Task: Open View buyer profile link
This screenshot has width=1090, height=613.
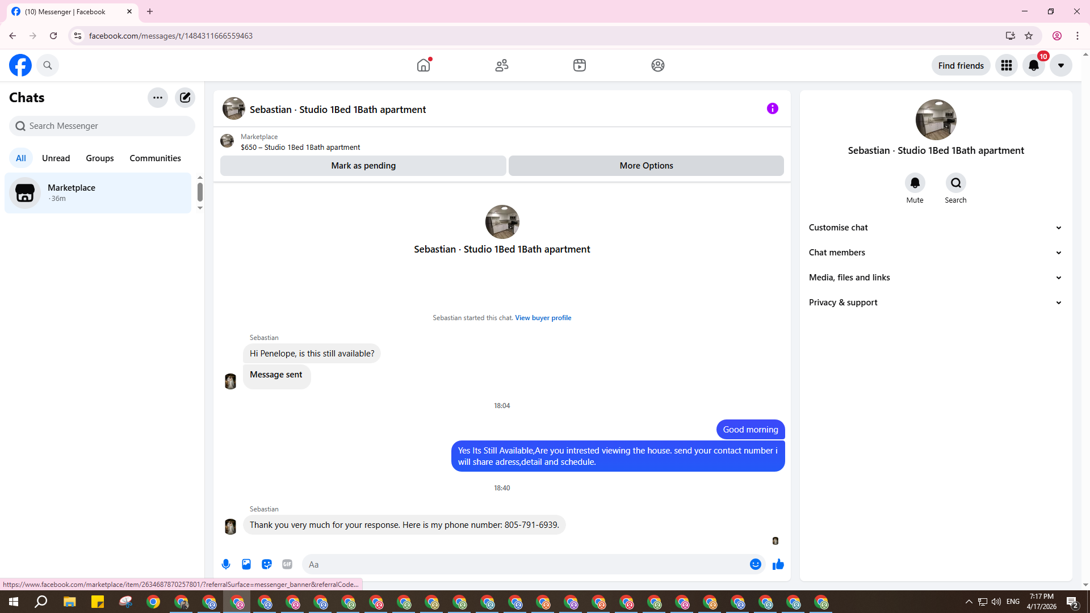Action: [543, 318]
